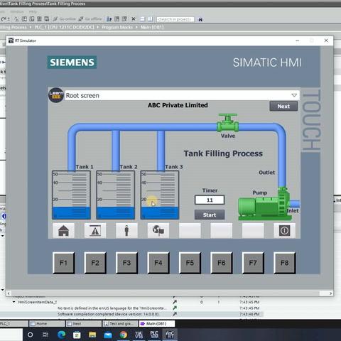
Task: Click the green pump graphic
Action: point(264,205)
